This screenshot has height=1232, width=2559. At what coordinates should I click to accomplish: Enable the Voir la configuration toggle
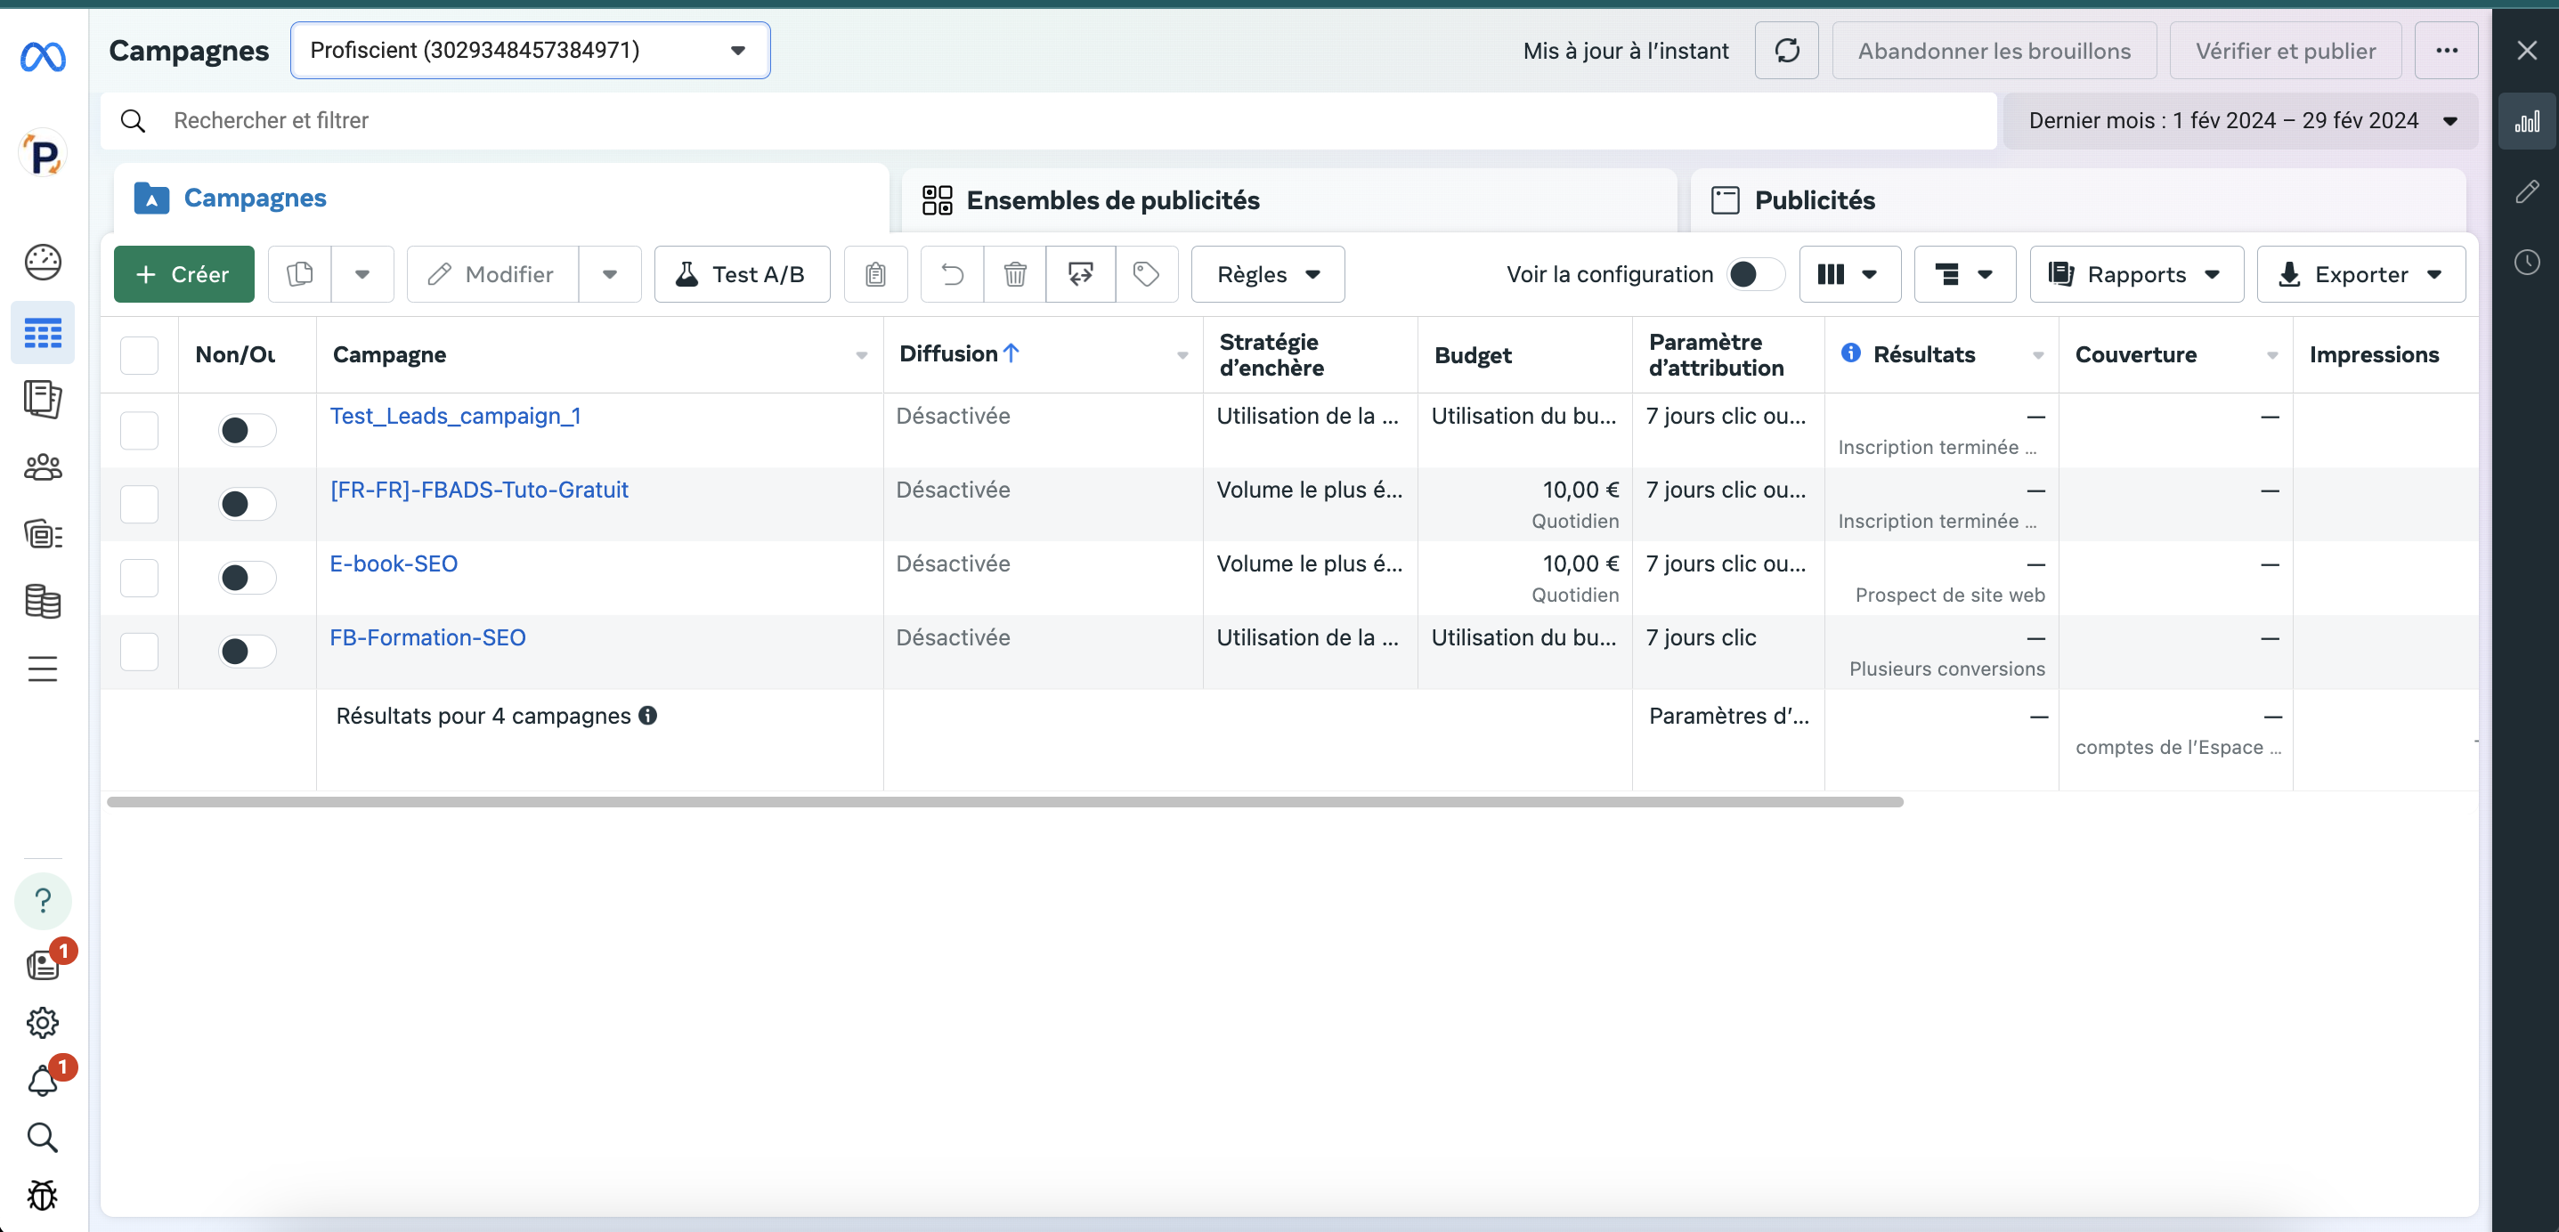click(x=1755, y=274)
